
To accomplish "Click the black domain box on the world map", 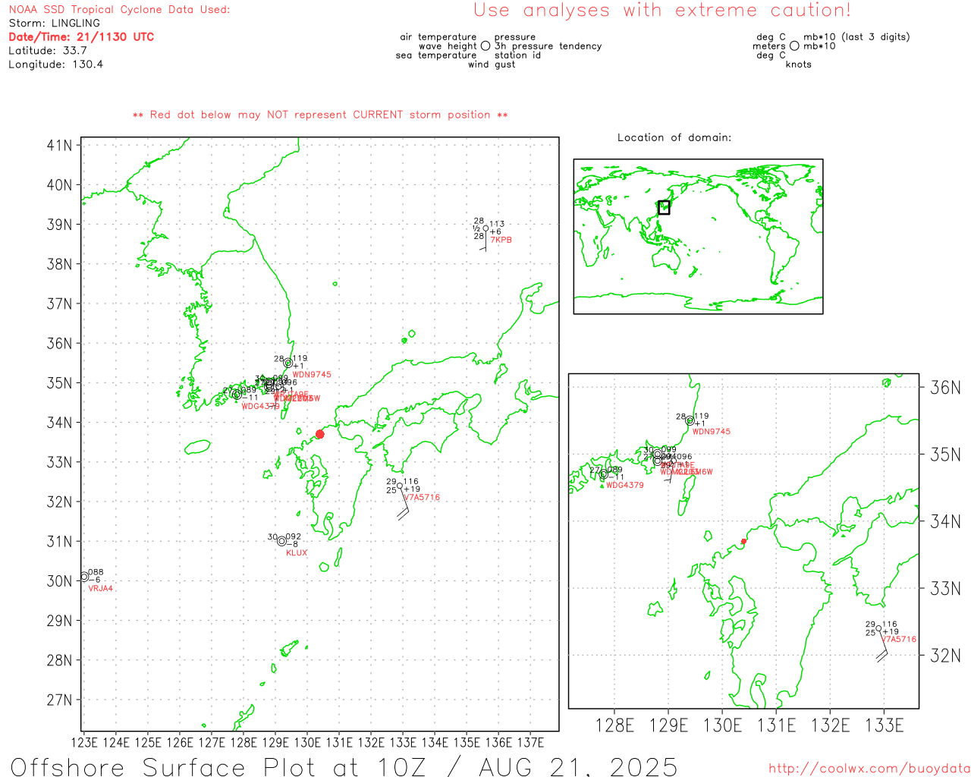I will click(664, 207).
